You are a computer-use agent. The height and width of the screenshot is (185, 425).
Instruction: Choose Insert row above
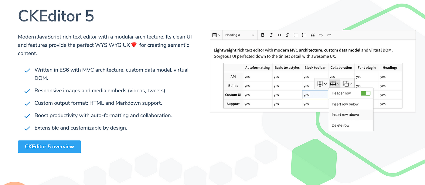click(351, 115)
